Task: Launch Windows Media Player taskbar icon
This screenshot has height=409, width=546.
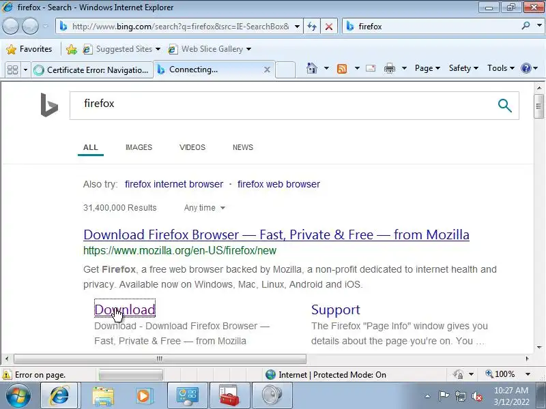Action: coord(144,396)
